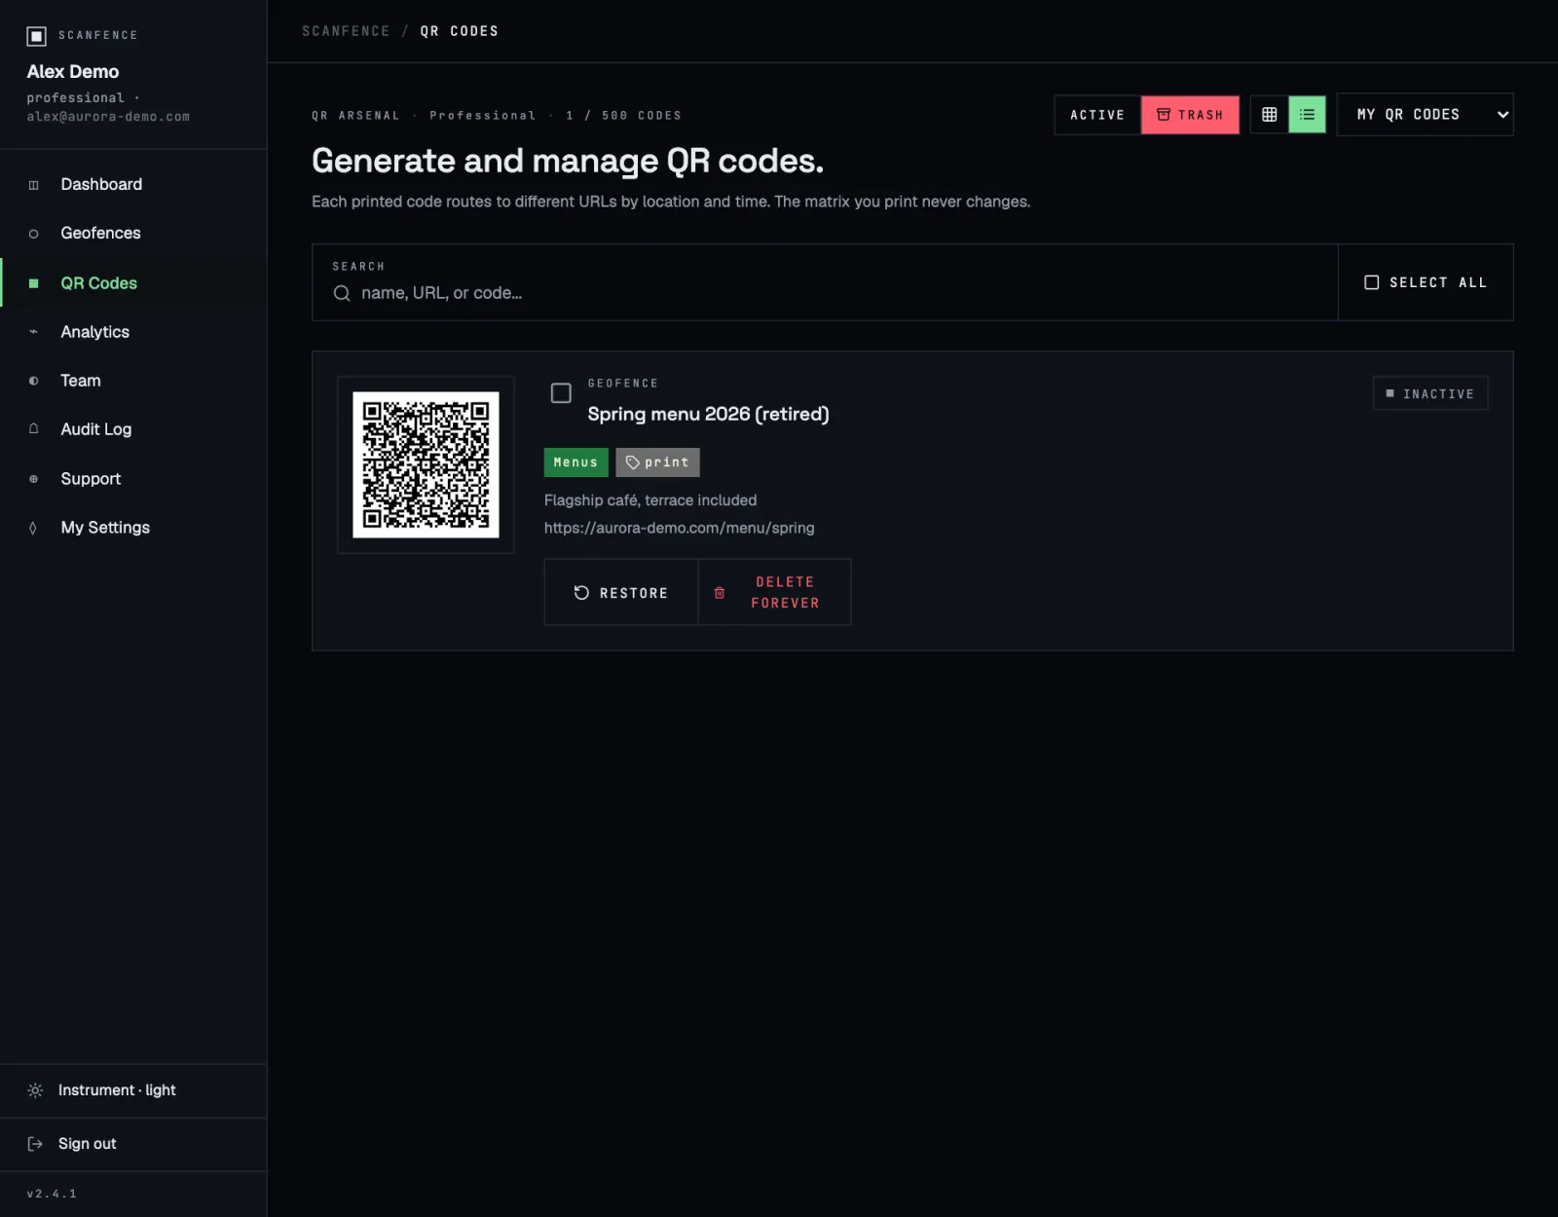The image size is (1558, 1217).
Task: View the Audit Log
Action: 133,429
